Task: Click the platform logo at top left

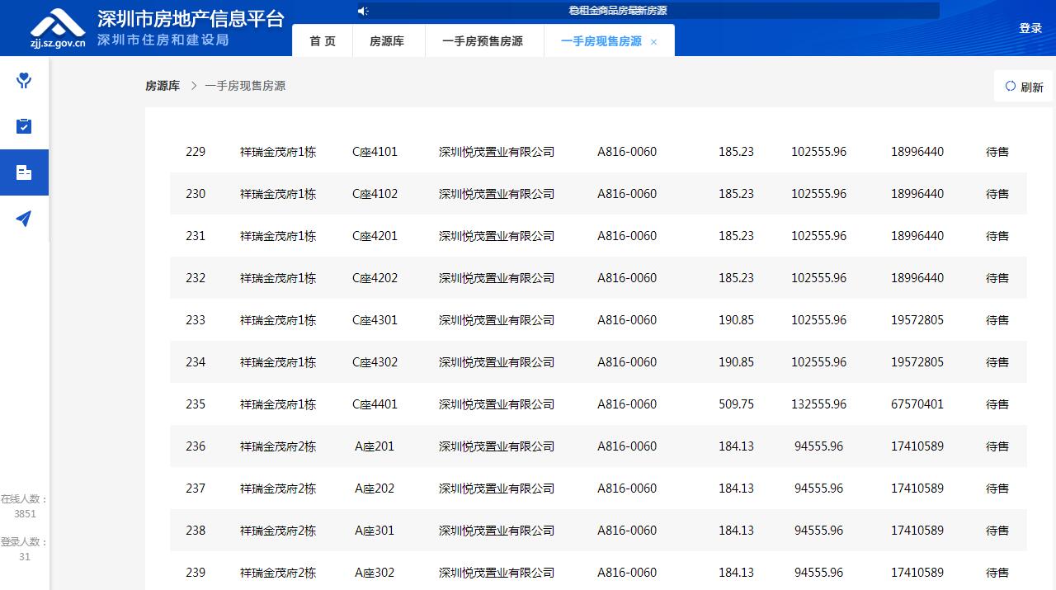Action: click(x=58, y=28)
